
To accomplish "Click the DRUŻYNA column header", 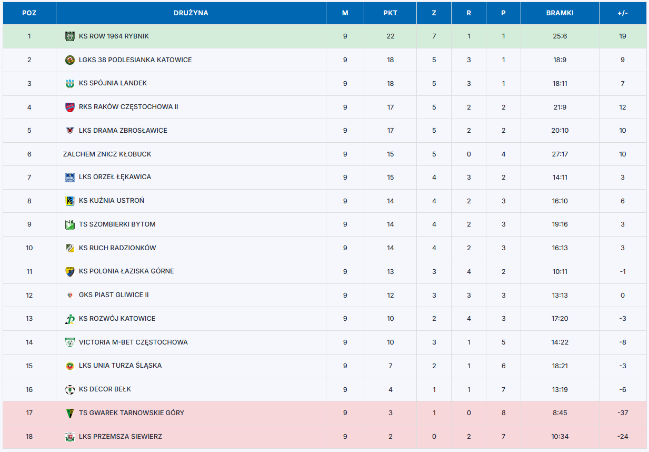I will tap(191, 13).
